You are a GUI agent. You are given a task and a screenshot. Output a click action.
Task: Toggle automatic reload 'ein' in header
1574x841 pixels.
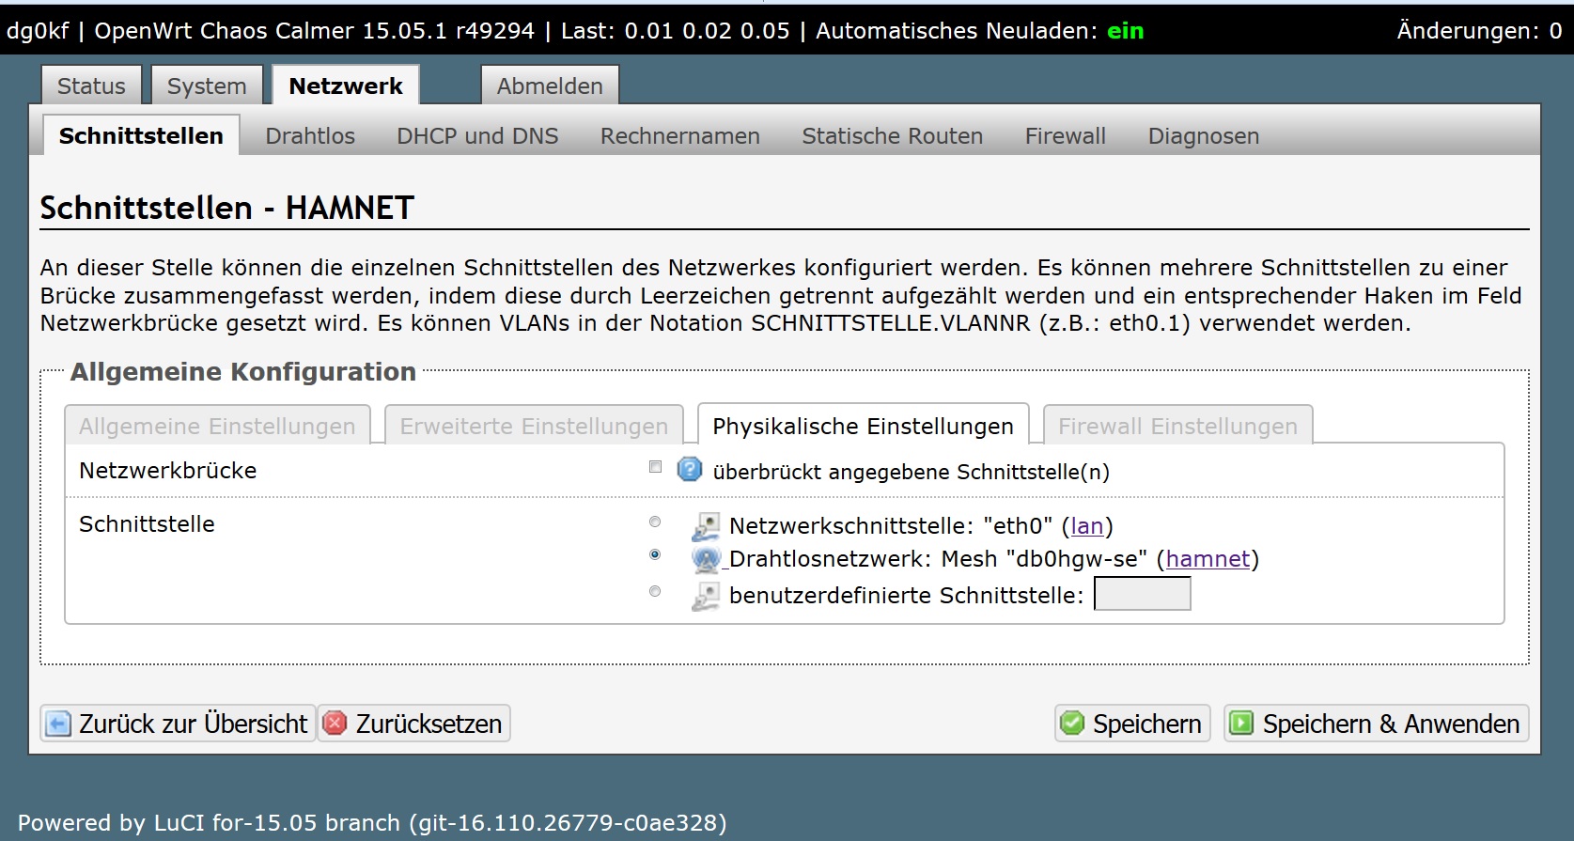click(1125, 31)
